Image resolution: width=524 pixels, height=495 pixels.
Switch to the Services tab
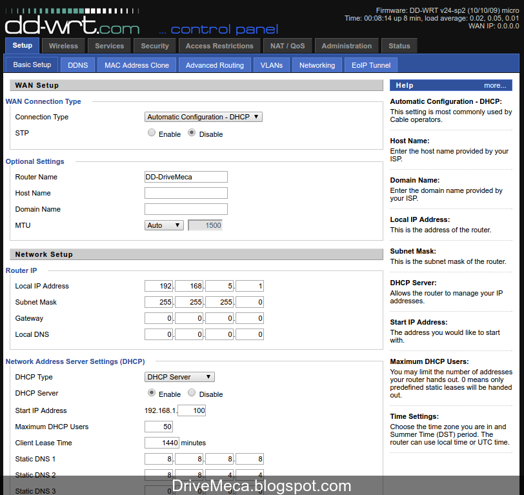click(x=109, y=46)
